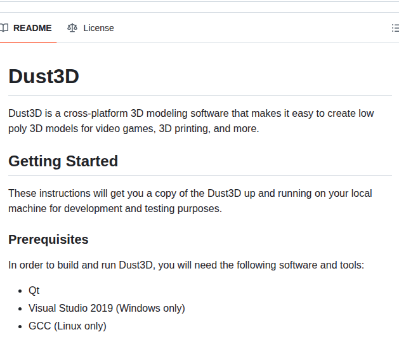The width and height of the screenshot is (399, 339).
Task: Click 'Visual Studio 2019 (Windows only)' item
Action: [x=107, y=308]
